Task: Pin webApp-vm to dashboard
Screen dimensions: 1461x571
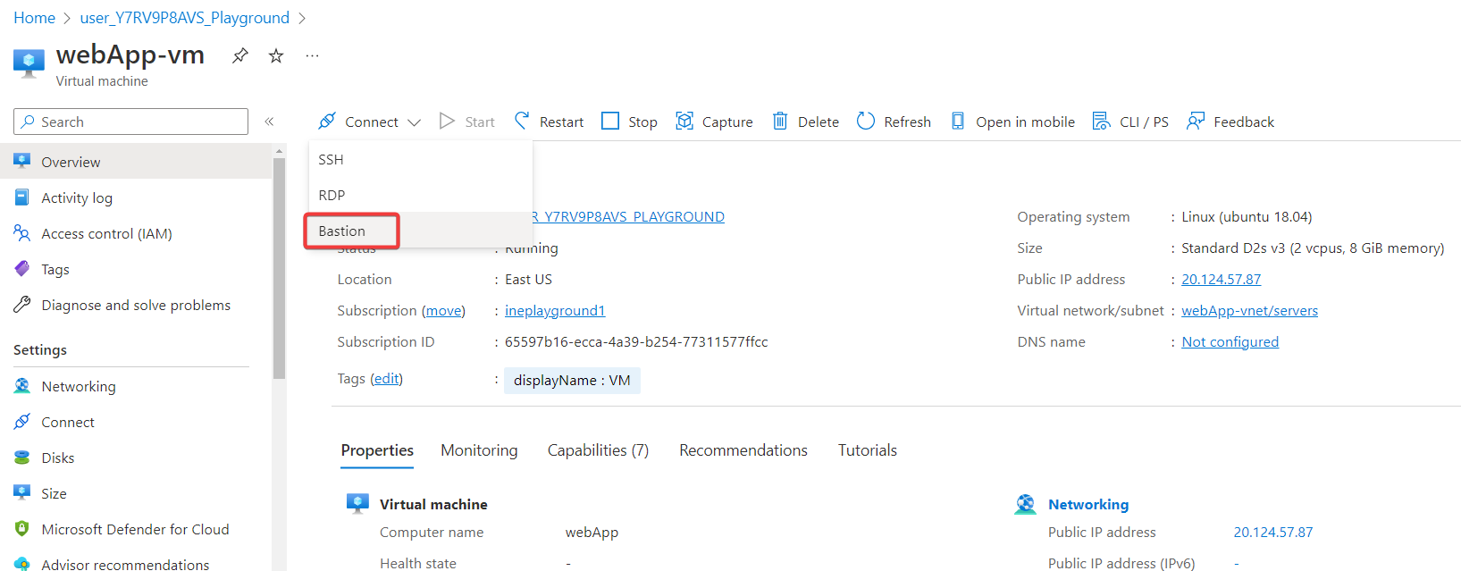Action: coord(240,56)
